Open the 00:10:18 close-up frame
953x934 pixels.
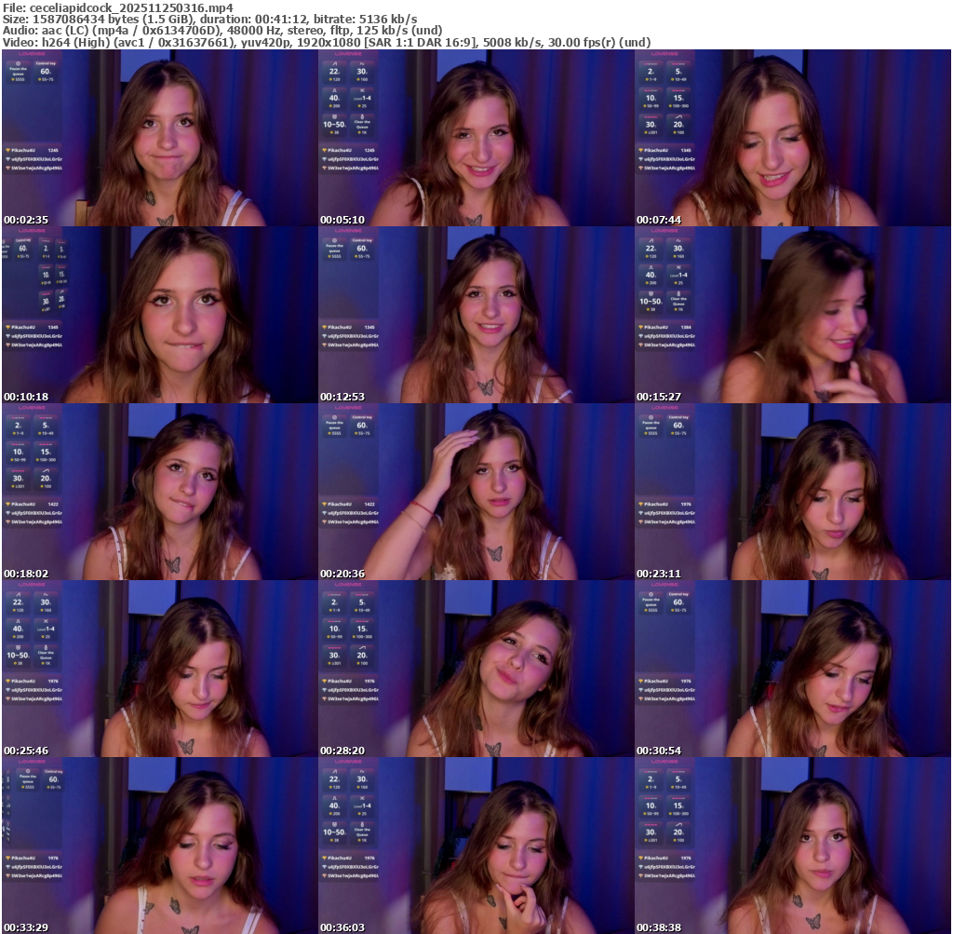pos(159,315)
